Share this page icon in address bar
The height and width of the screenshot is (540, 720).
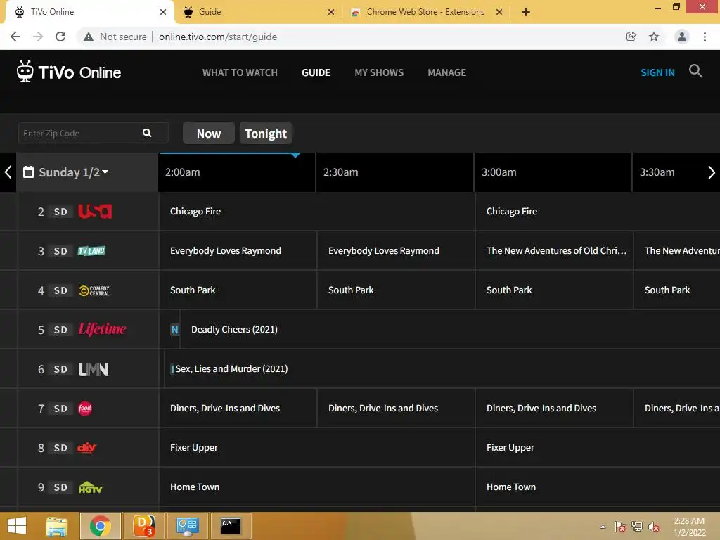coord(631,37)
